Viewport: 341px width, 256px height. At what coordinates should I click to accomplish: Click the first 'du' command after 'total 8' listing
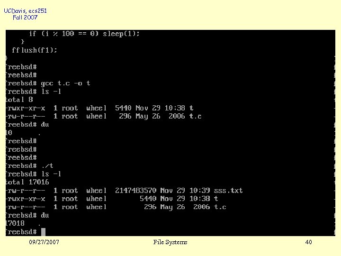point(45,125)
